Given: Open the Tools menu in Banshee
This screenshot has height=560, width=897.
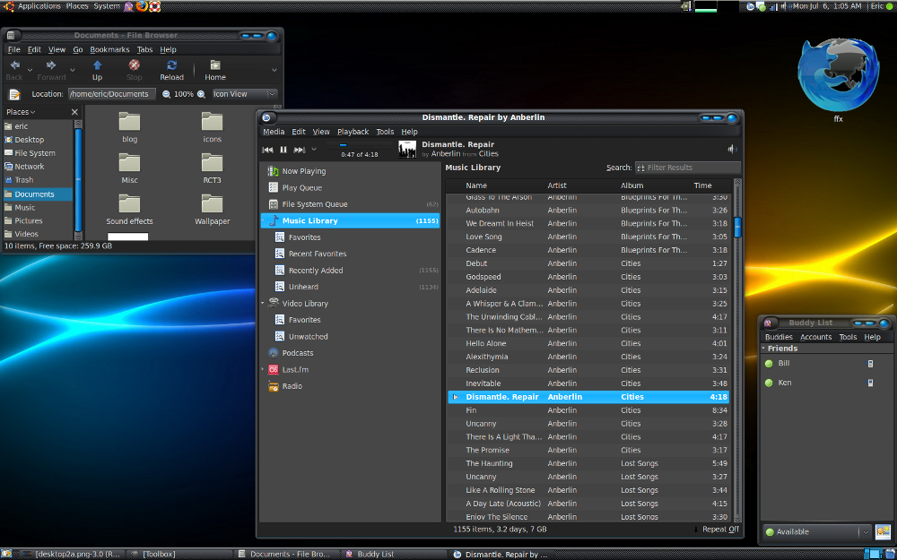Looking at the screenshot, I should 385,132.
